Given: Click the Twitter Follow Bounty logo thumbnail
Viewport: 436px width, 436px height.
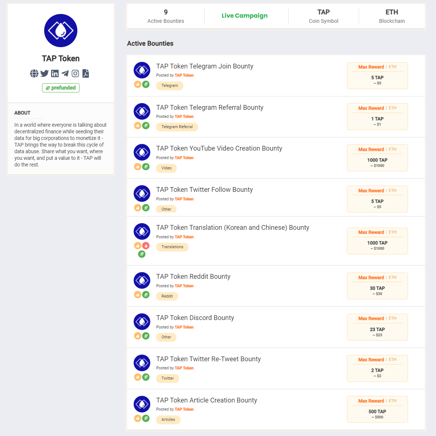Looking at the screenshot, I should click(x=142, y=194).
